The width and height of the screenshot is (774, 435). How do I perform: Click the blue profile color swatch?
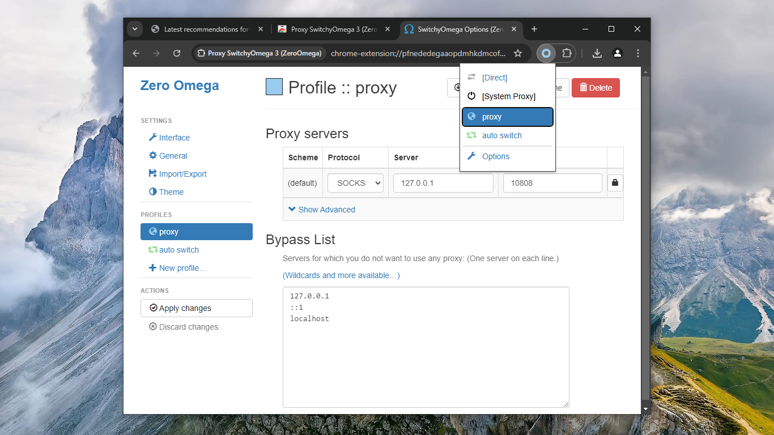point(274,87)
